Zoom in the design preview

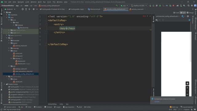[187, 88]
